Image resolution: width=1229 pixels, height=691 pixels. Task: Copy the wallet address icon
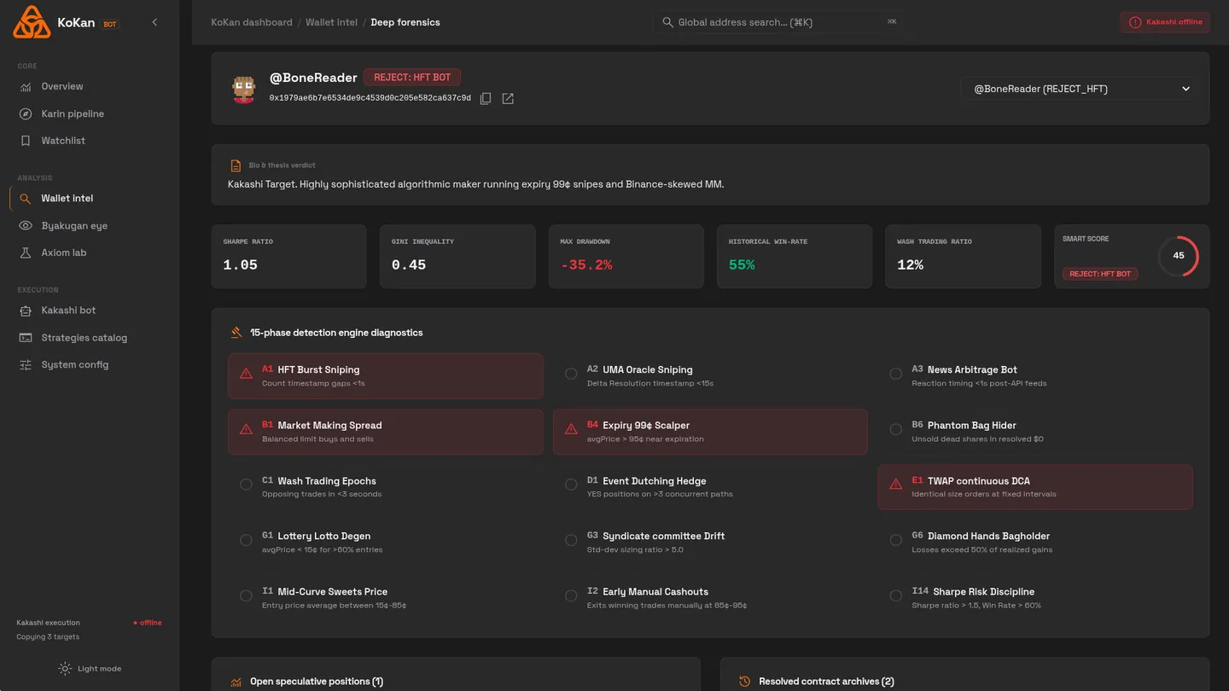(486, 99)
